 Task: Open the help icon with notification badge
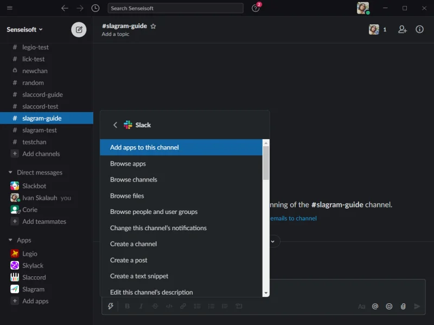pos(256,8)
